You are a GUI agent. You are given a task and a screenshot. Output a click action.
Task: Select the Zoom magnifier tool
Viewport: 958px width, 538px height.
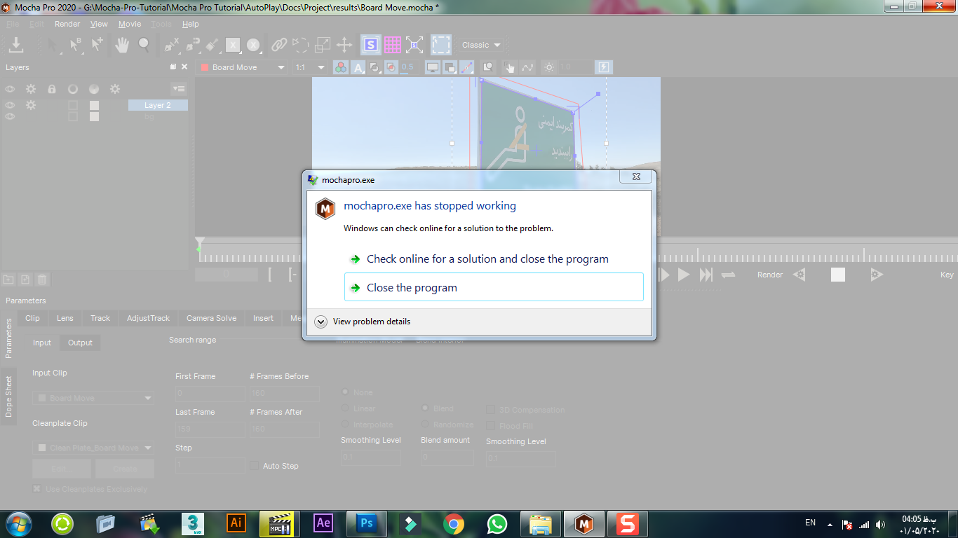click(144, 45)
